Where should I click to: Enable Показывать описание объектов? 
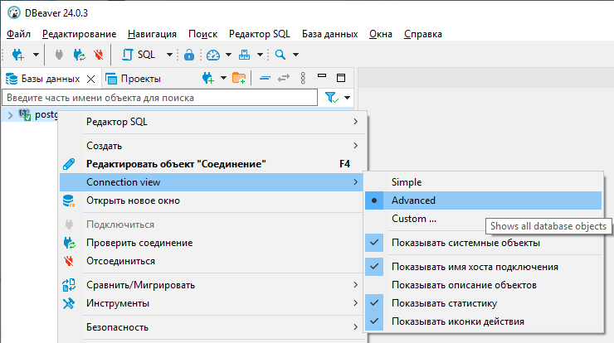point(483,285)
